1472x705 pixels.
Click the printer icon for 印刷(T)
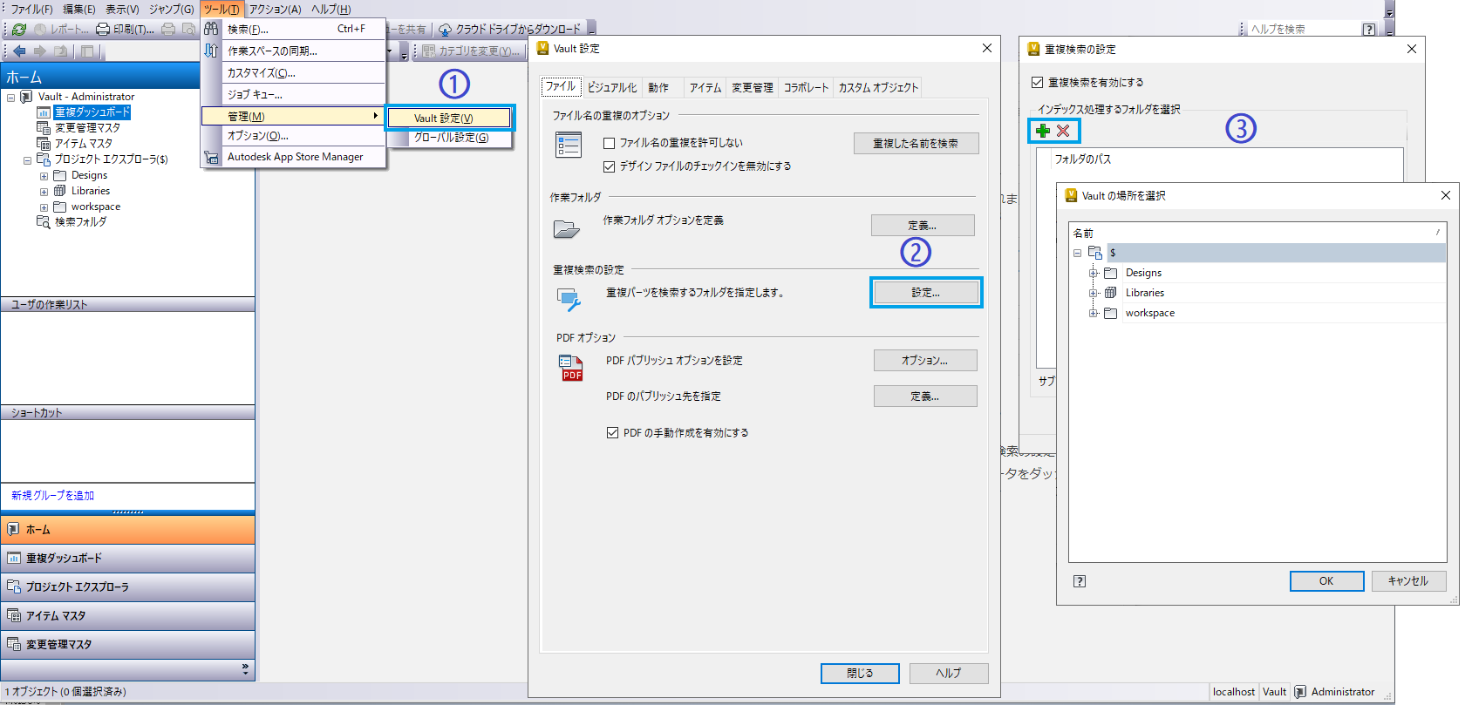click(x=103, y=29)
